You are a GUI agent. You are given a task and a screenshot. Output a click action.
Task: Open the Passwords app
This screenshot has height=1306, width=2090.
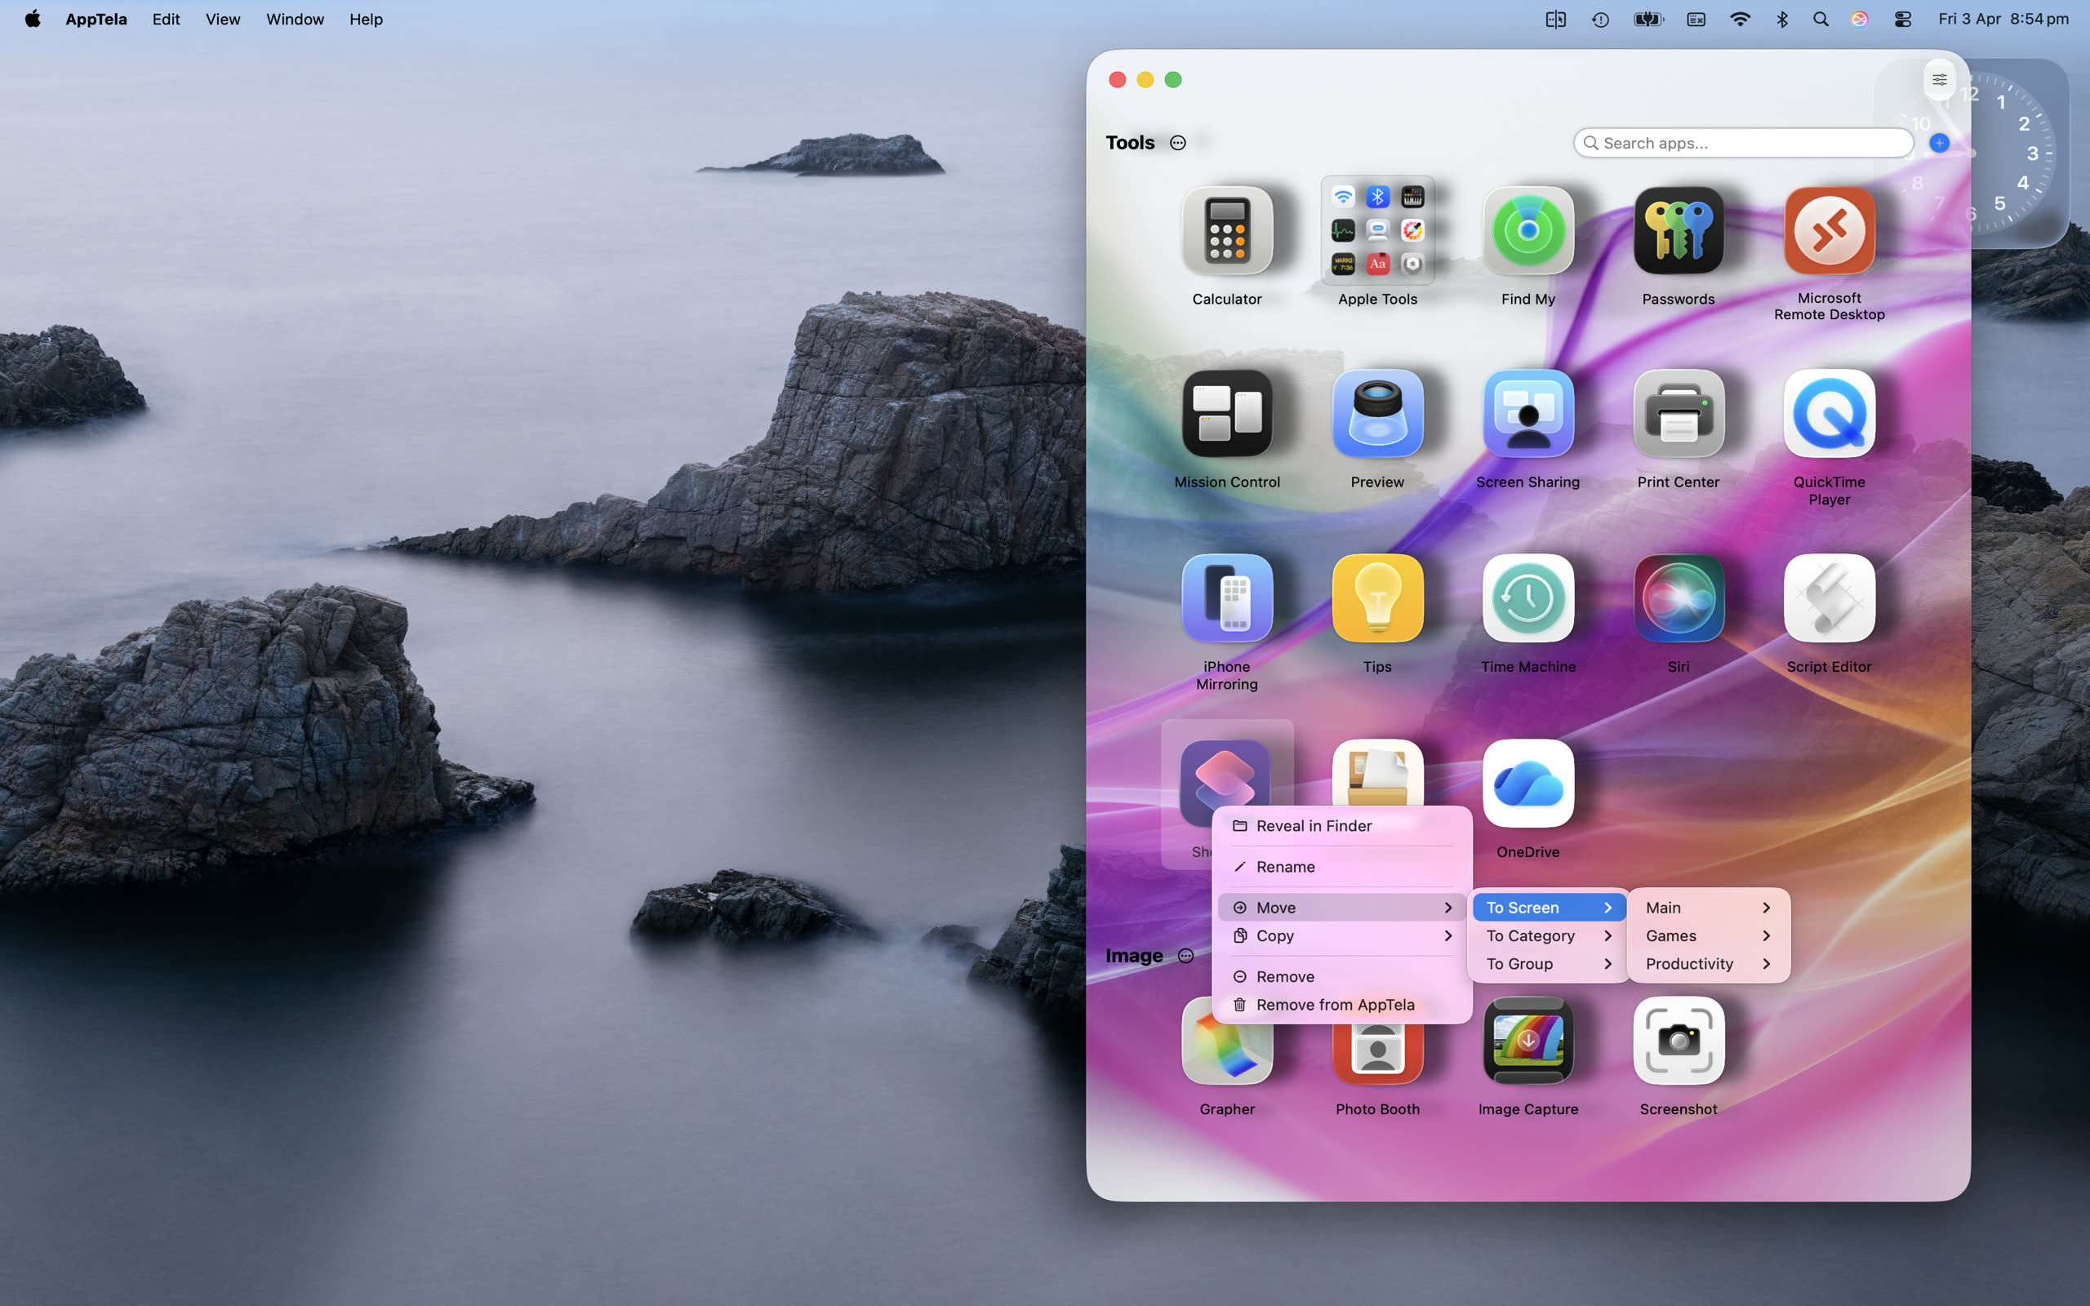tap(1677, 232)
